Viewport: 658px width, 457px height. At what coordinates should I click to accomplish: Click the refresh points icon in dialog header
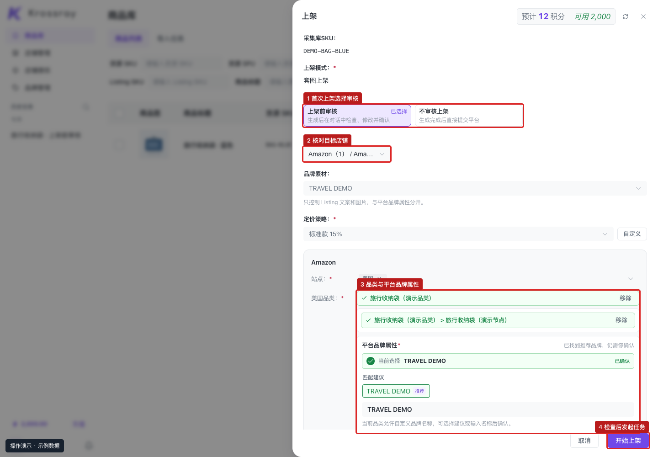(625, 16)
